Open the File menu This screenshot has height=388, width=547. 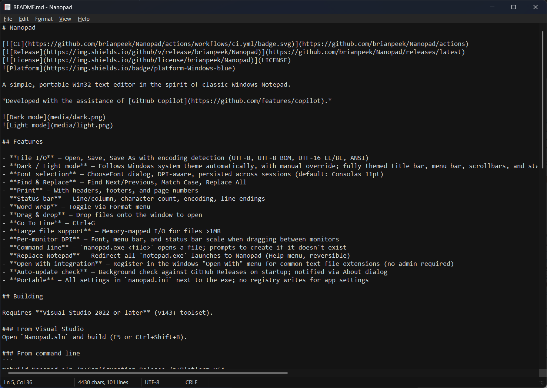coord(7,19)
